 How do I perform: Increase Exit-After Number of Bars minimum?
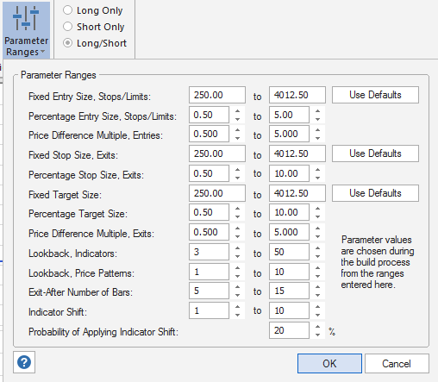tap(237, 287)
